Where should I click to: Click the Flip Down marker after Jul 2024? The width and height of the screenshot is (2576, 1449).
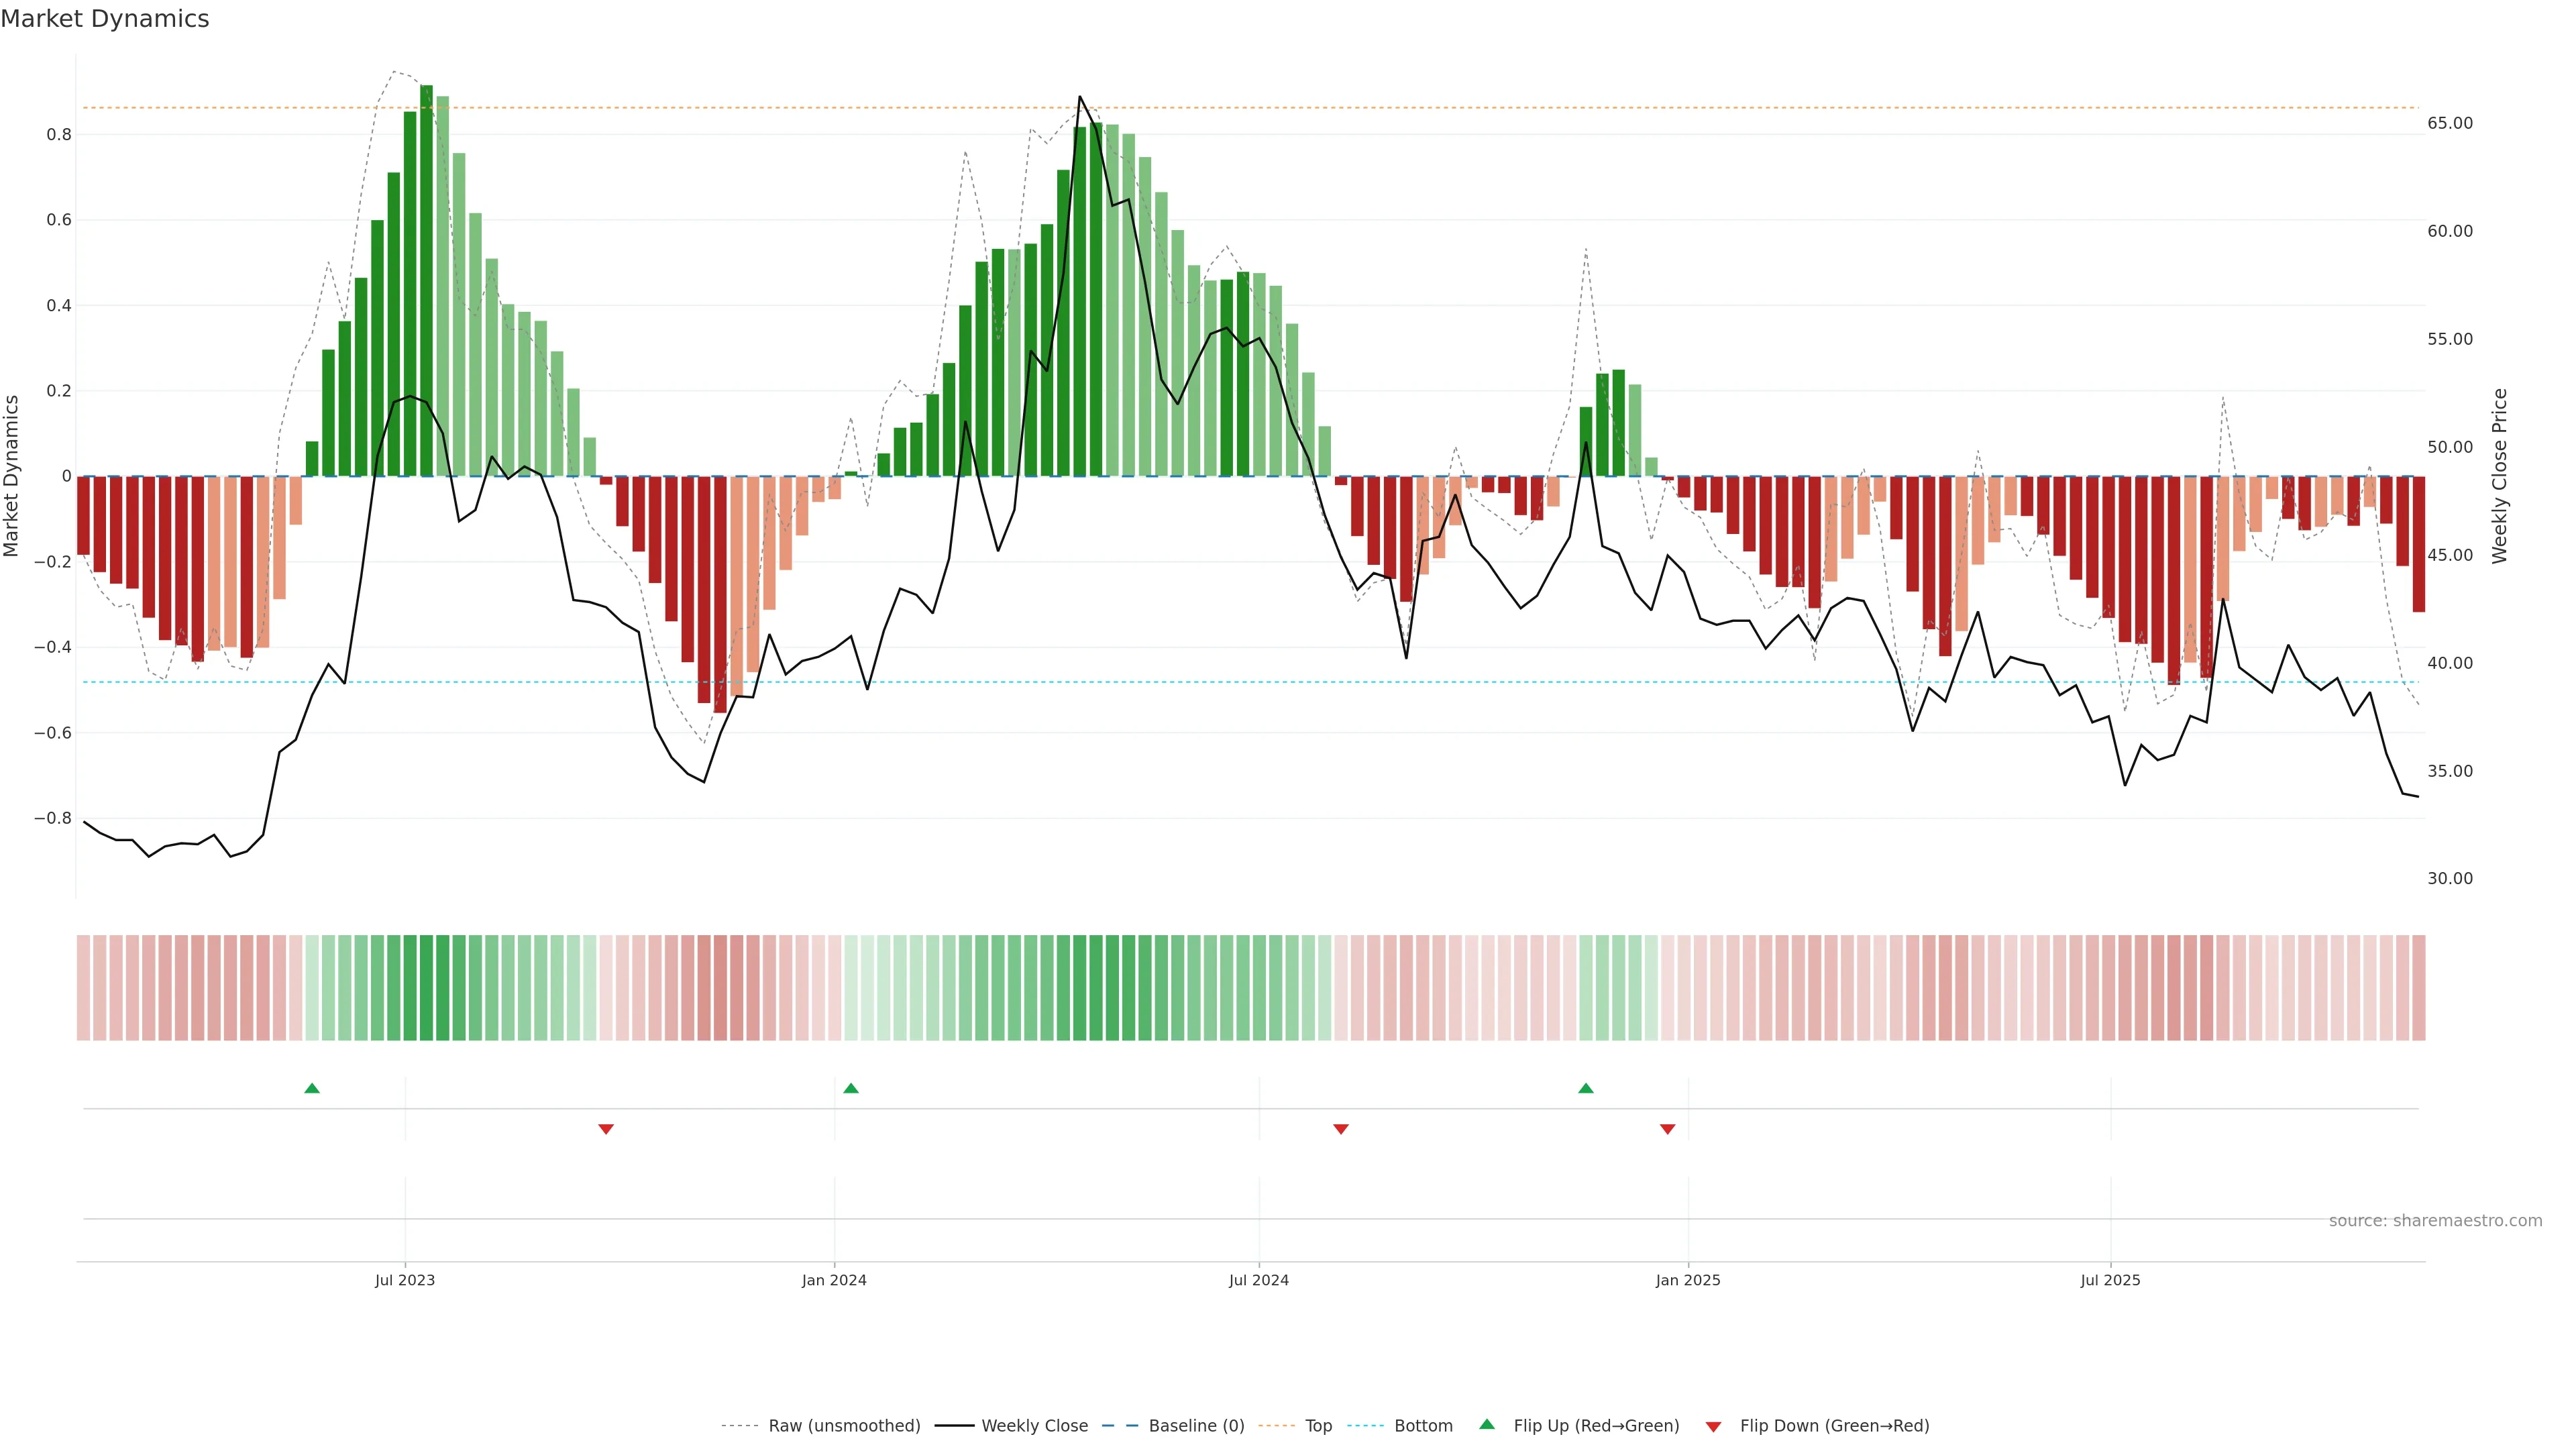pyautogui.click(x=1341, y=1129)
